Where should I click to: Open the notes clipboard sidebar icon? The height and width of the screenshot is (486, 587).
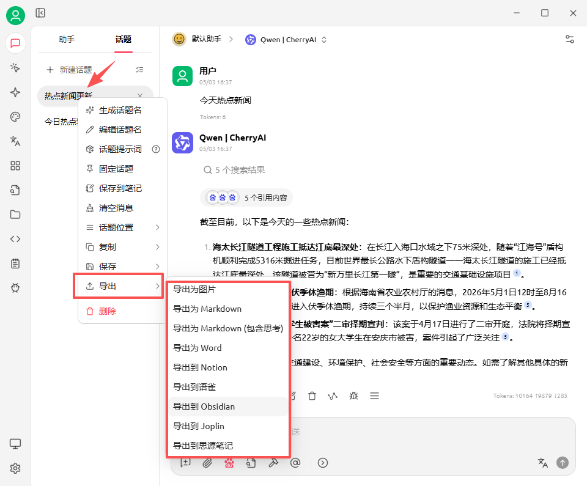coord(15,263)
